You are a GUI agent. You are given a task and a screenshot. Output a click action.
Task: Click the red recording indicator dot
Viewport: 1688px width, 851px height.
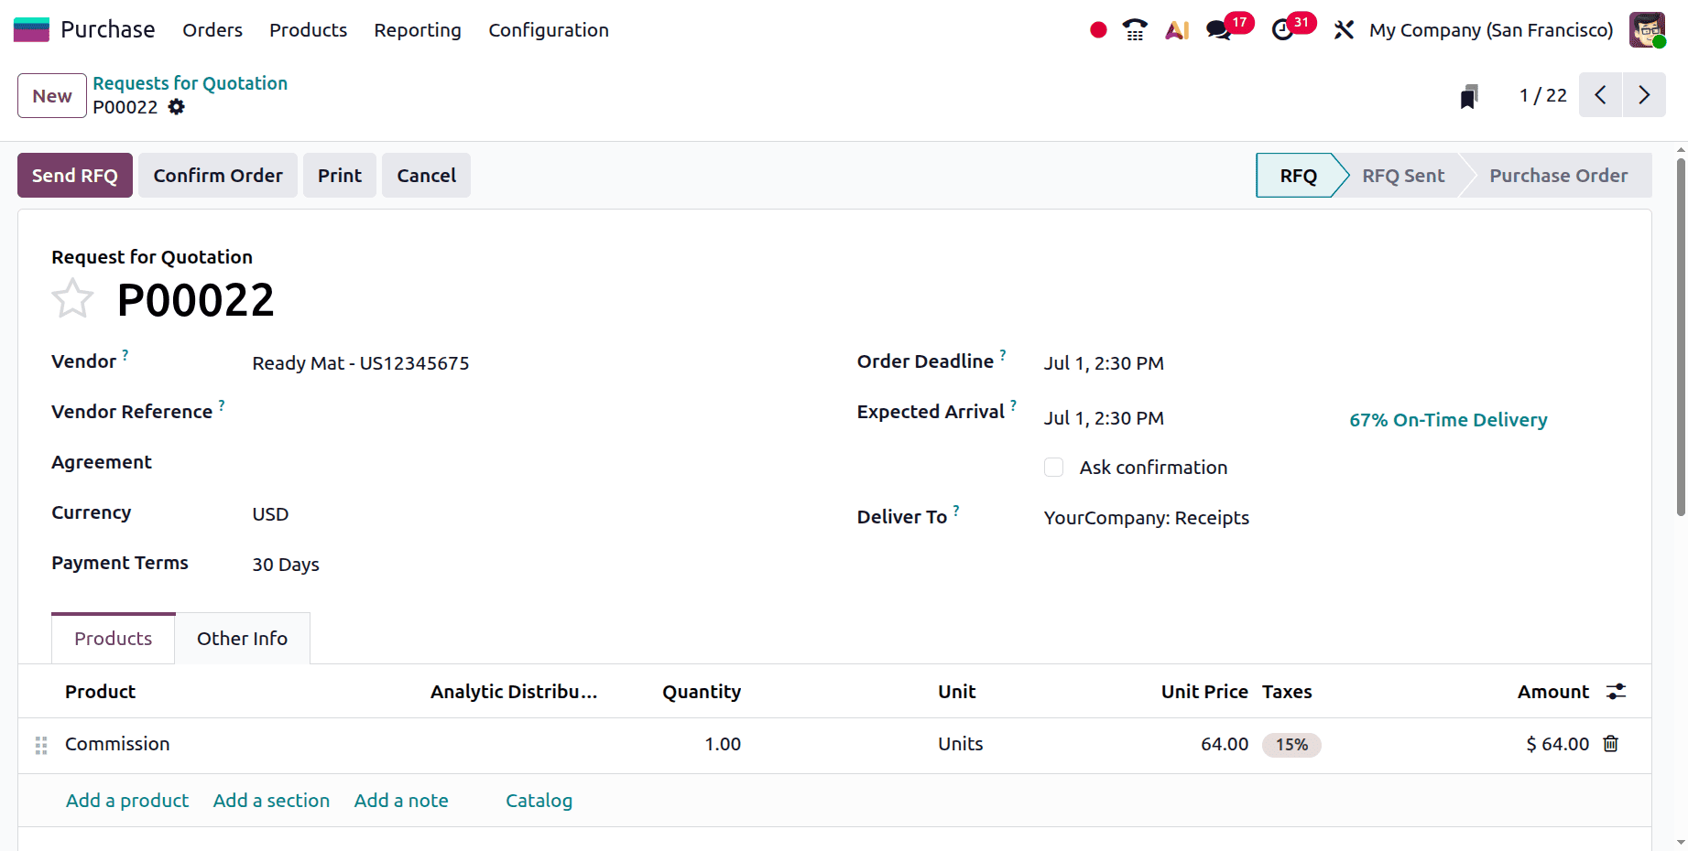pos(1098,30)
